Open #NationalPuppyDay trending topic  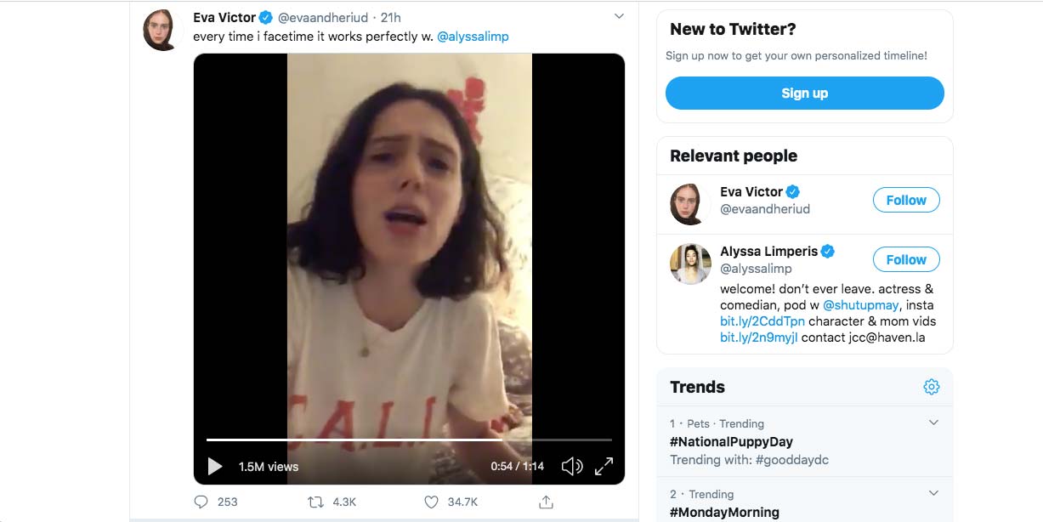(731, 441)
